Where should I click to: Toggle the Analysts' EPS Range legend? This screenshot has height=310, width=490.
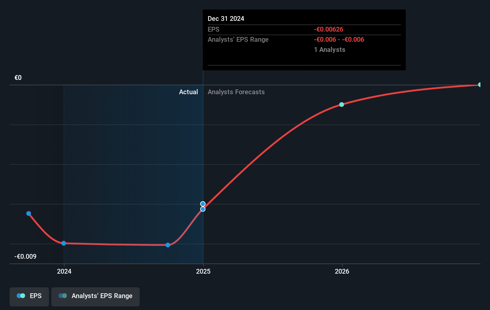[95, 297]
